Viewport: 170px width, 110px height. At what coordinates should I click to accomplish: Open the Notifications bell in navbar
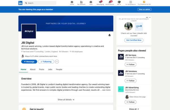tap(110, 2)
